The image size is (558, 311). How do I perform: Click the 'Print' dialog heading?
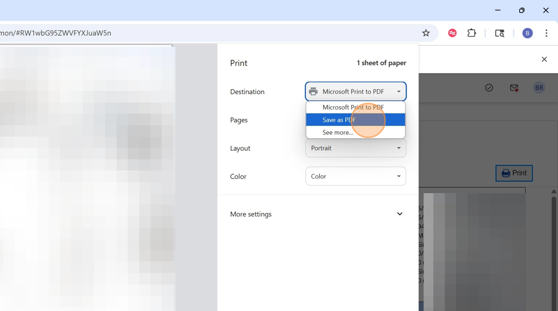[239, 63]
